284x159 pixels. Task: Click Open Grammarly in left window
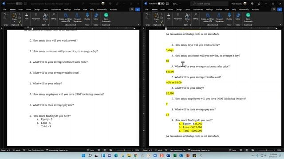106,17
